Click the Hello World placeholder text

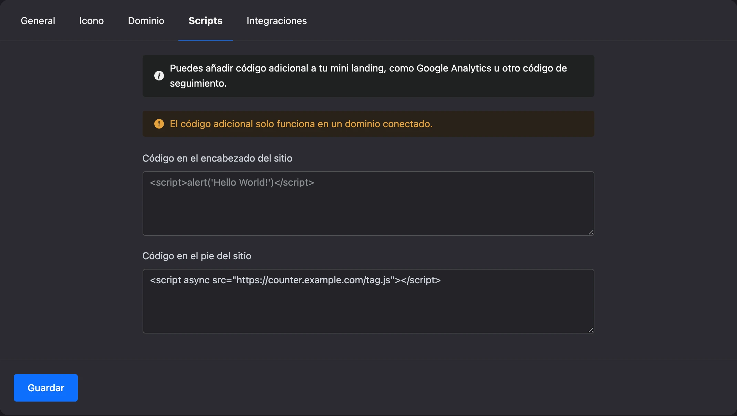click(x=232, y=183)
